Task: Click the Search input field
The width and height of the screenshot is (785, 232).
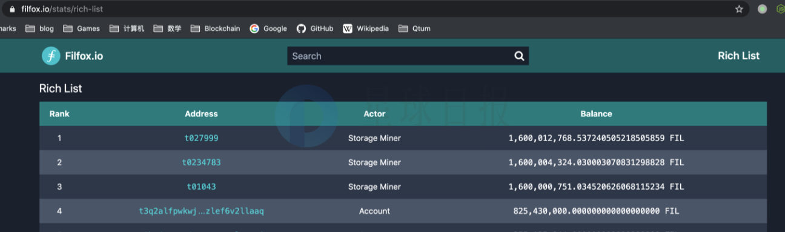Action: pos(400,56)
